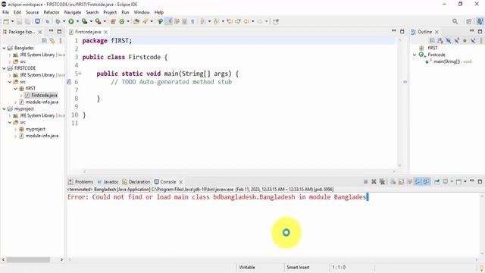The width and height of the screenshot is (485, 273).
Task: Expand module-info.java under FIRSTCODE
Action: click(15, 102)
